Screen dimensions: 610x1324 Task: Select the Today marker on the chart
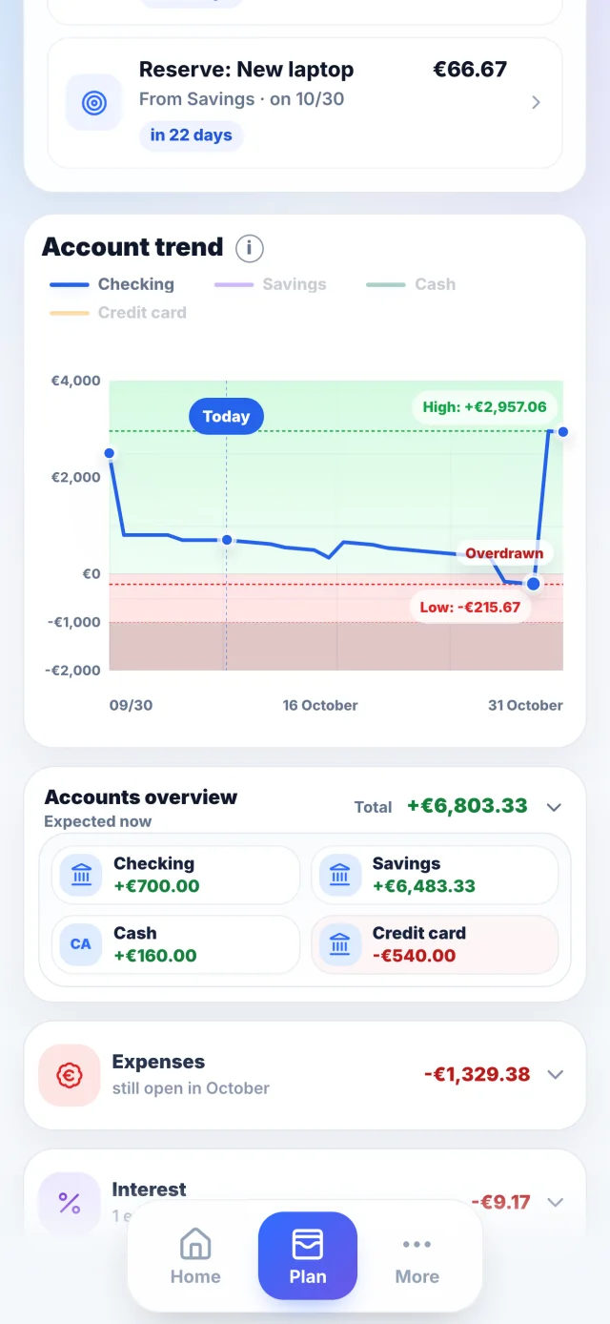coord(226,417)
